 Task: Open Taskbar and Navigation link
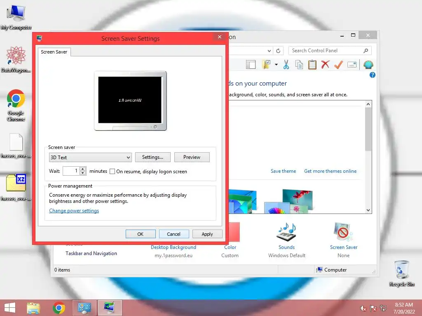point(91,253)
